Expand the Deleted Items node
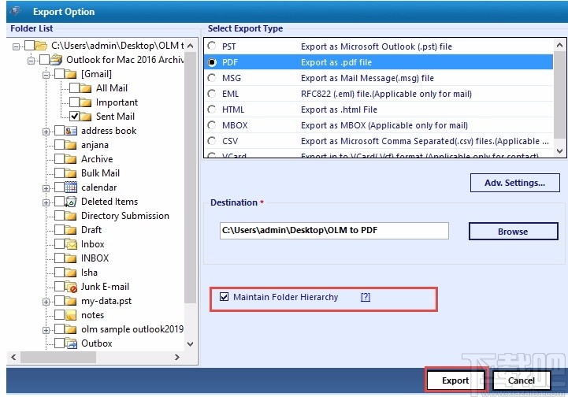568x397 pixels. [46, 203]
